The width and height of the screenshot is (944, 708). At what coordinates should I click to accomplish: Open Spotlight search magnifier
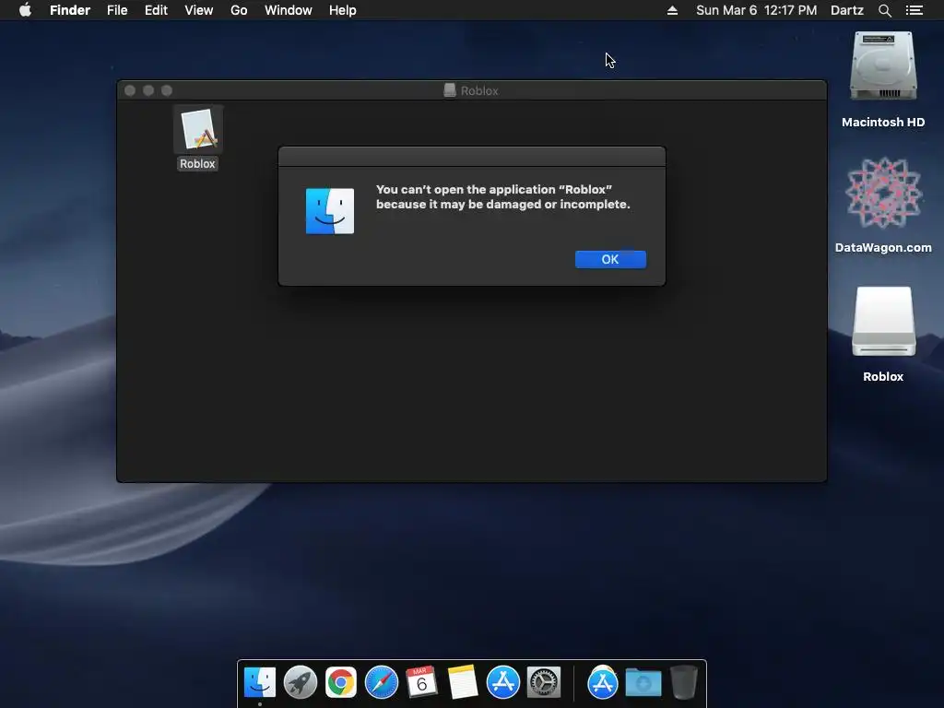[885, 10]
